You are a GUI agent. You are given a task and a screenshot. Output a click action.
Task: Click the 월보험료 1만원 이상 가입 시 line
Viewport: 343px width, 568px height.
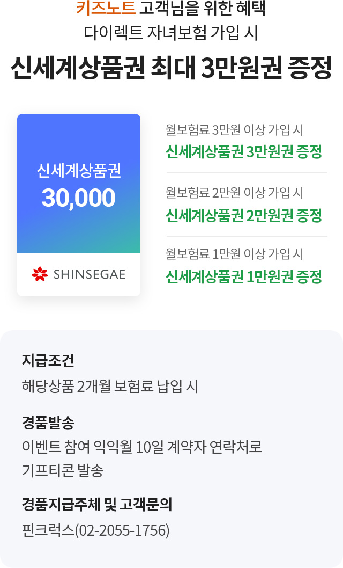tap(235, 253)
